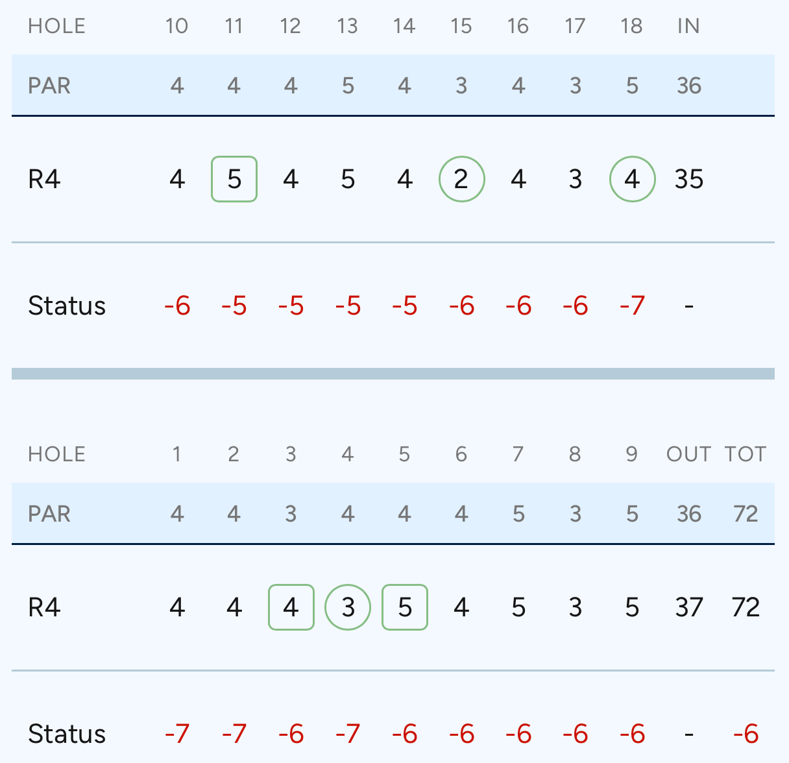Click the round total score 72 in R4 row
The width and height of the screenshot is (789, 763).
746,607
